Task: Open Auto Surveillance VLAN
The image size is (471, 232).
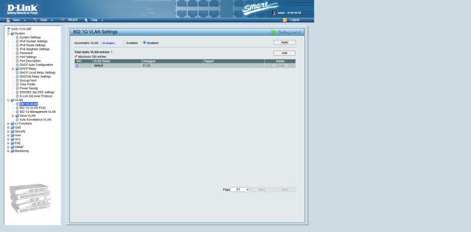Action: [x=35, y=120]
